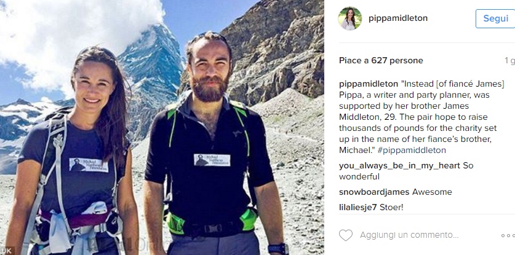Open the pippamidleton profile avatar
Screen dimensions: 515x255
tap(350, 18)
